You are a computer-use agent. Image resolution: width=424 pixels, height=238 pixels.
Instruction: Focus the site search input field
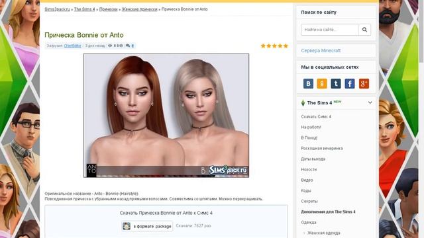tap(330, 30)
